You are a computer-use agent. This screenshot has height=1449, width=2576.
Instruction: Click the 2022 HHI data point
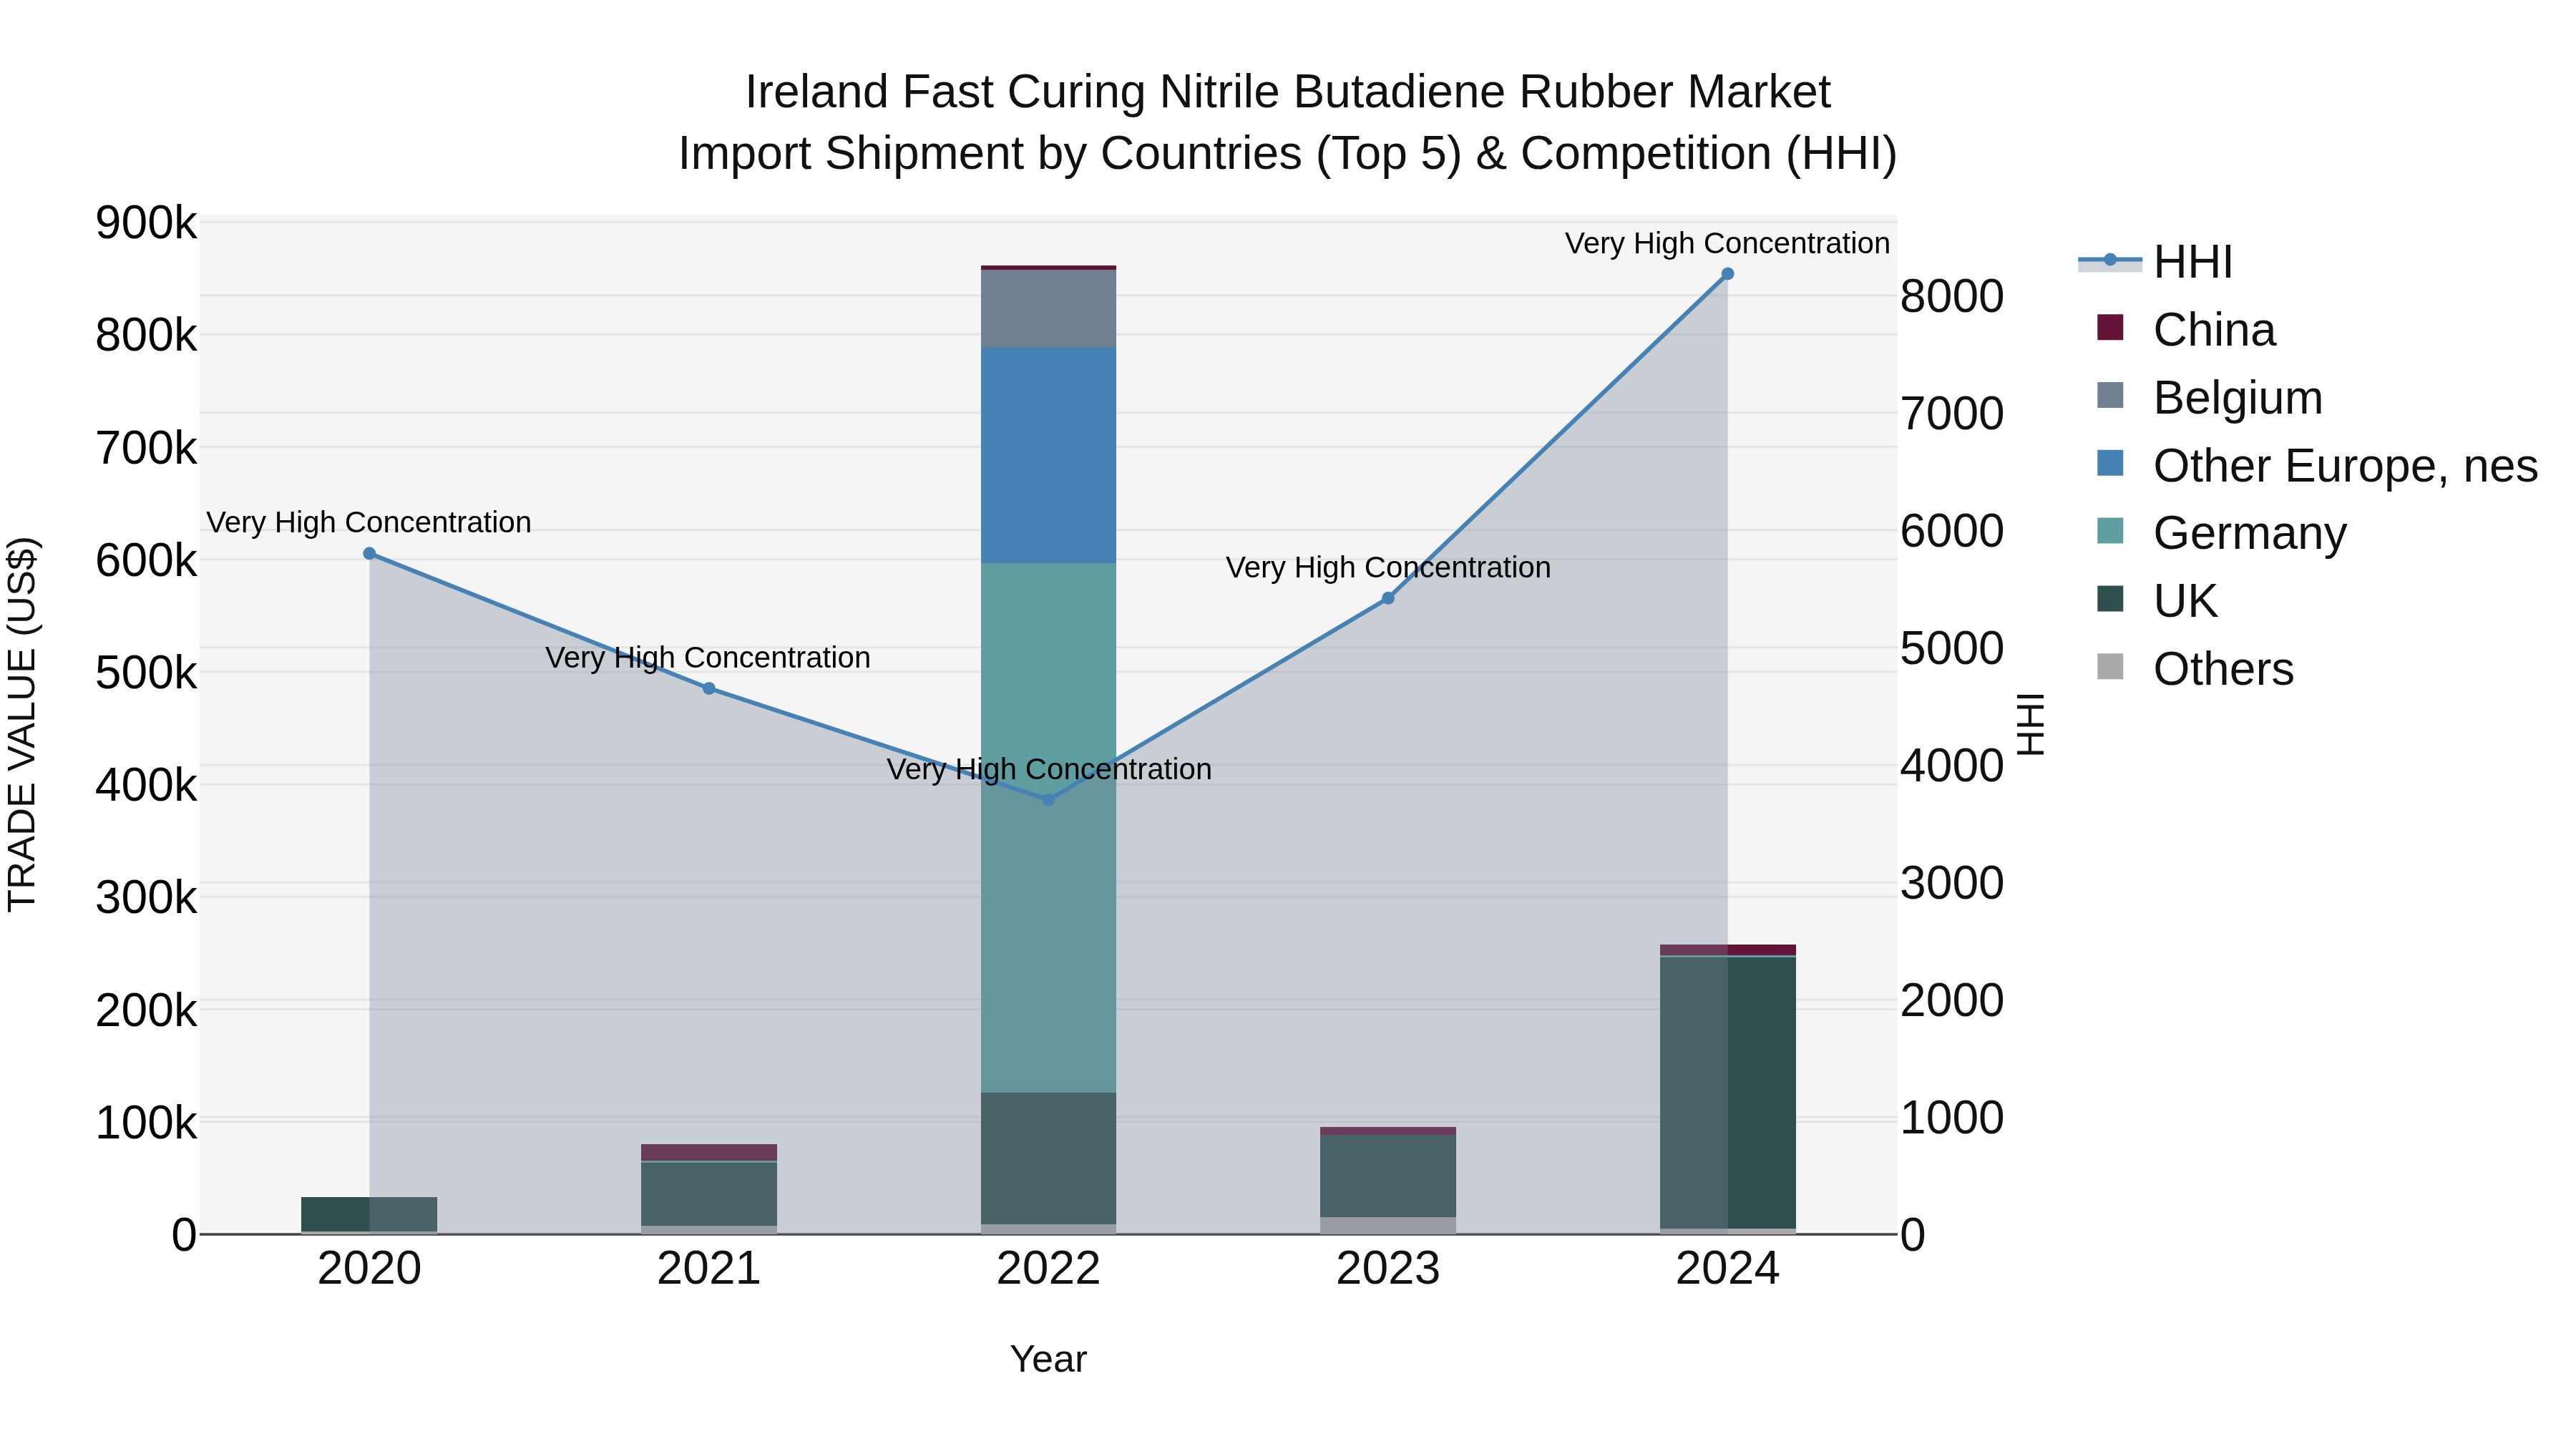[x=1048, y=800]
